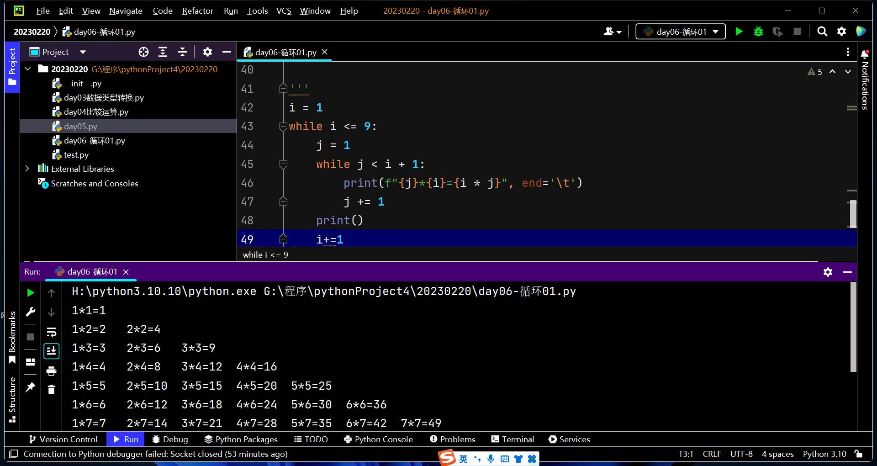The height and width of the screenshot is (466, 877).
Task: Click the UTF-8 encoding status item
Action: tap(741, 454)
